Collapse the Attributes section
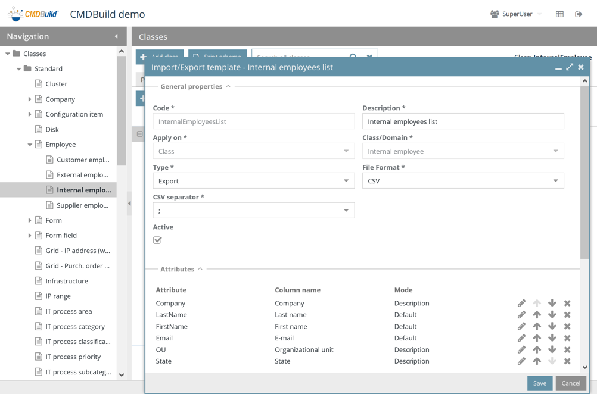Viewport: 597px width, 394px height. click(200, 270)
